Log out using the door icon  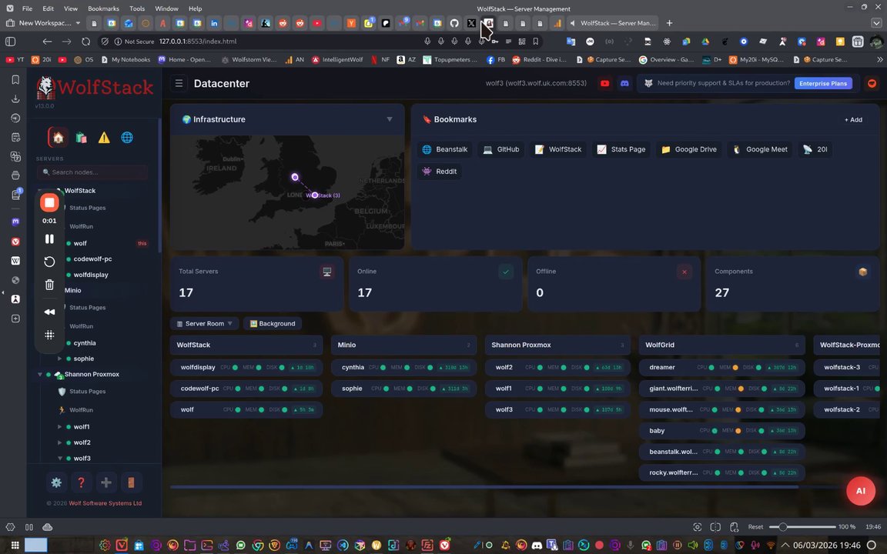click(131, 482)
